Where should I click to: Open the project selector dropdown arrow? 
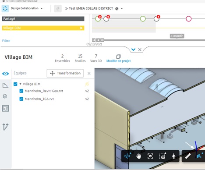[x=122, y=8]
